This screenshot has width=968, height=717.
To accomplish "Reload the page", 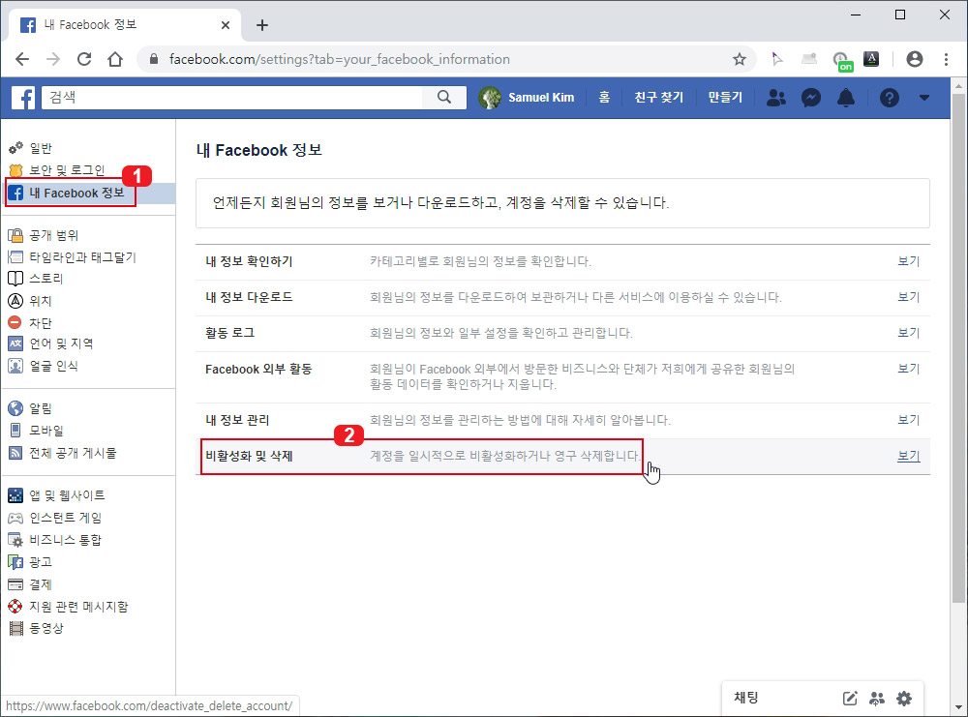I will tap(84, 59).
